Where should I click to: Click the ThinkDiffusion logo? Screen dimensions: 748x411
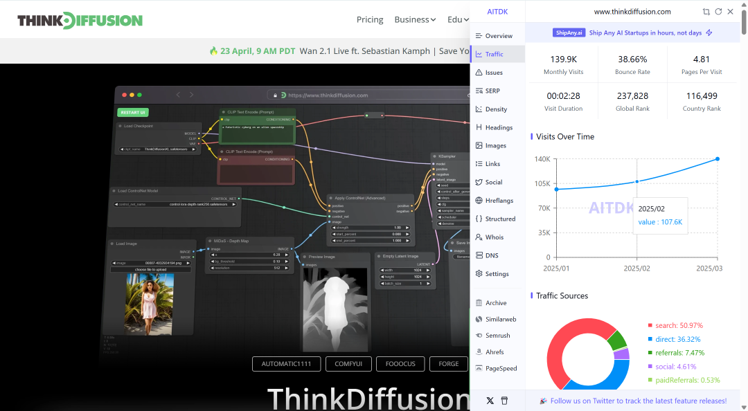pyautogui.click(x=80, y=21)
